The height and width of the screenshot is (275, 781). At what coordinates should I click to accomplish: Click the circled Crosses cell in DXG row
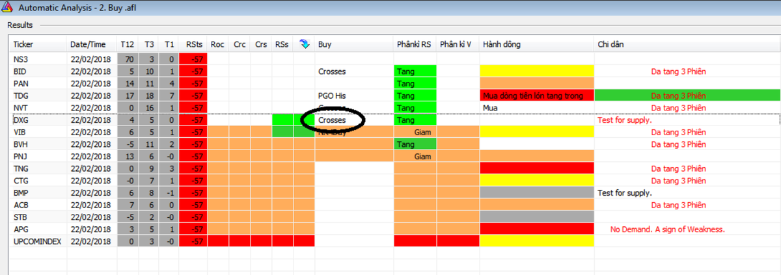point(332,120)
